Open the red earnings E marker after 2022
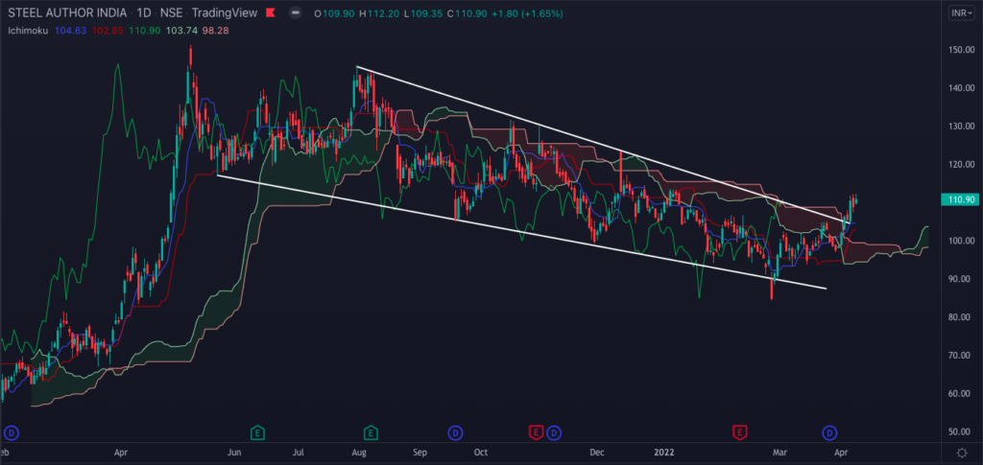The width and height of the screenshot is (983, 465). click(x=740, y=431)
